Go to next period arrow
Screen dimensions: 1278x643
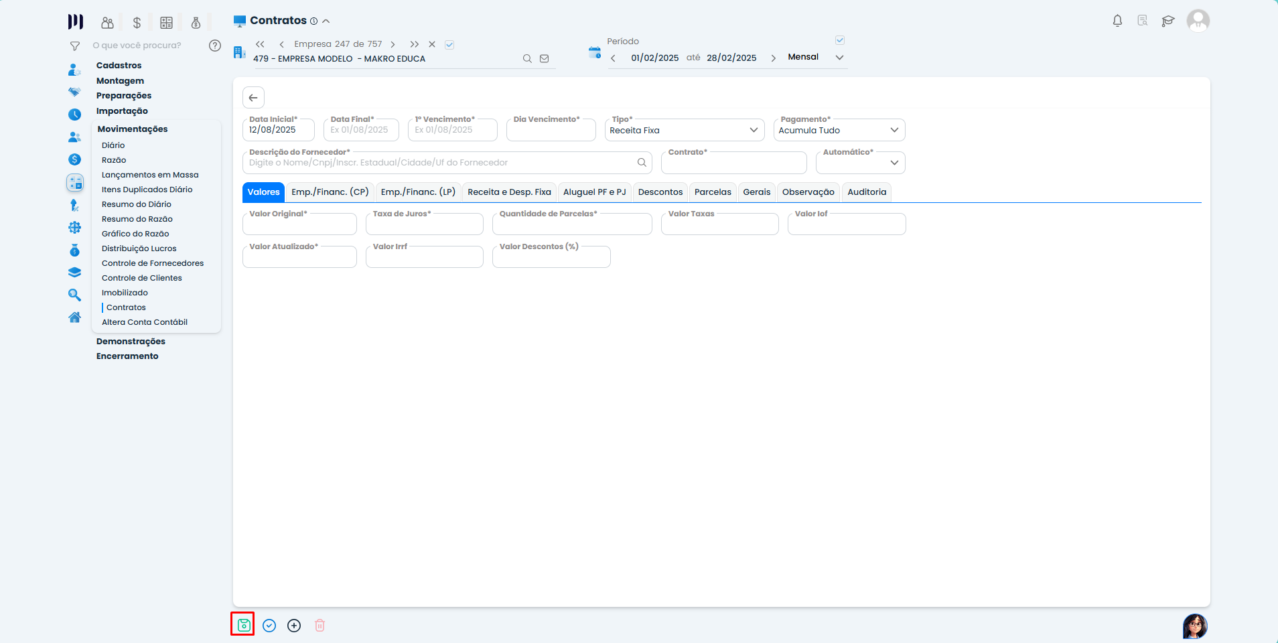click(773, 58)
